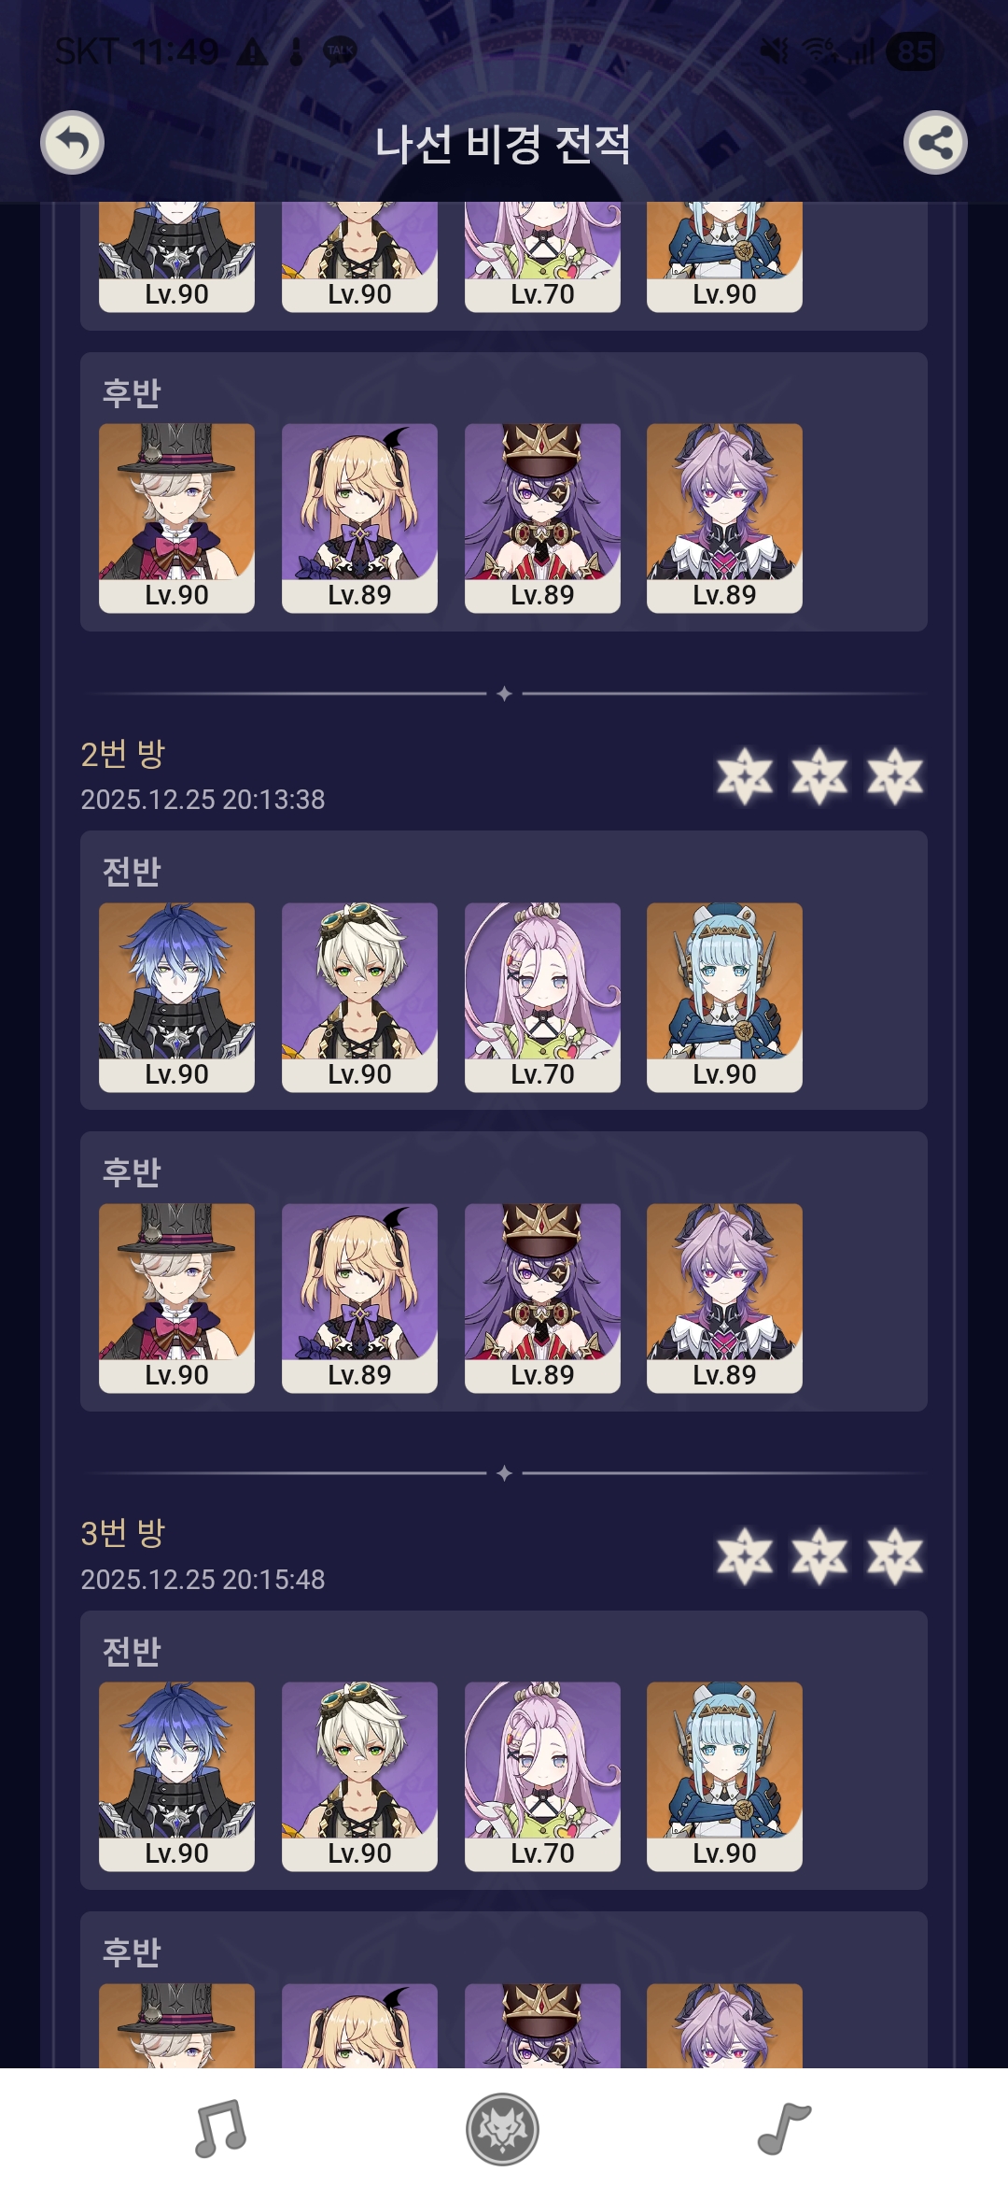This screenshot has width=1008, height=2186.
Task: Tap the 나선 비경 전적 page title
Action: (x=502, y=144)
